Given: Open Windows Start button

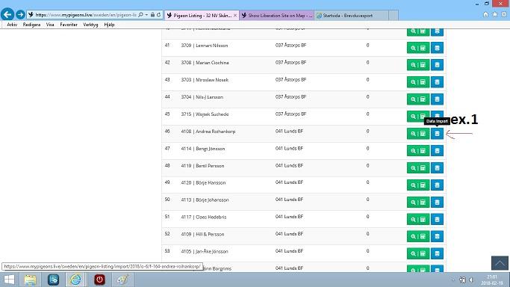Looking at the screenshot, I should click(9, 280).
